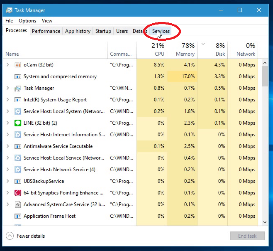
Task: Switch to the Performance tab
Action: pyautogui.click(x=46, y=31)
